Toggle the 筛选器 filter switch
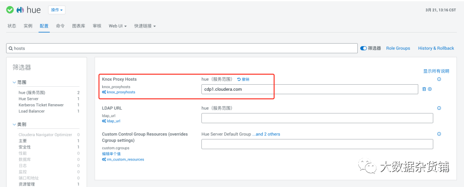The width and height of the screenshot is (464, 187). 363,48
